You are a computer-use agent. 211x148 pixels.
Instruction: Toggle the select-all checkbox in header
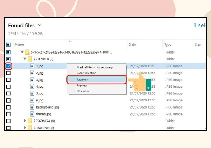(x=8, y=45)
